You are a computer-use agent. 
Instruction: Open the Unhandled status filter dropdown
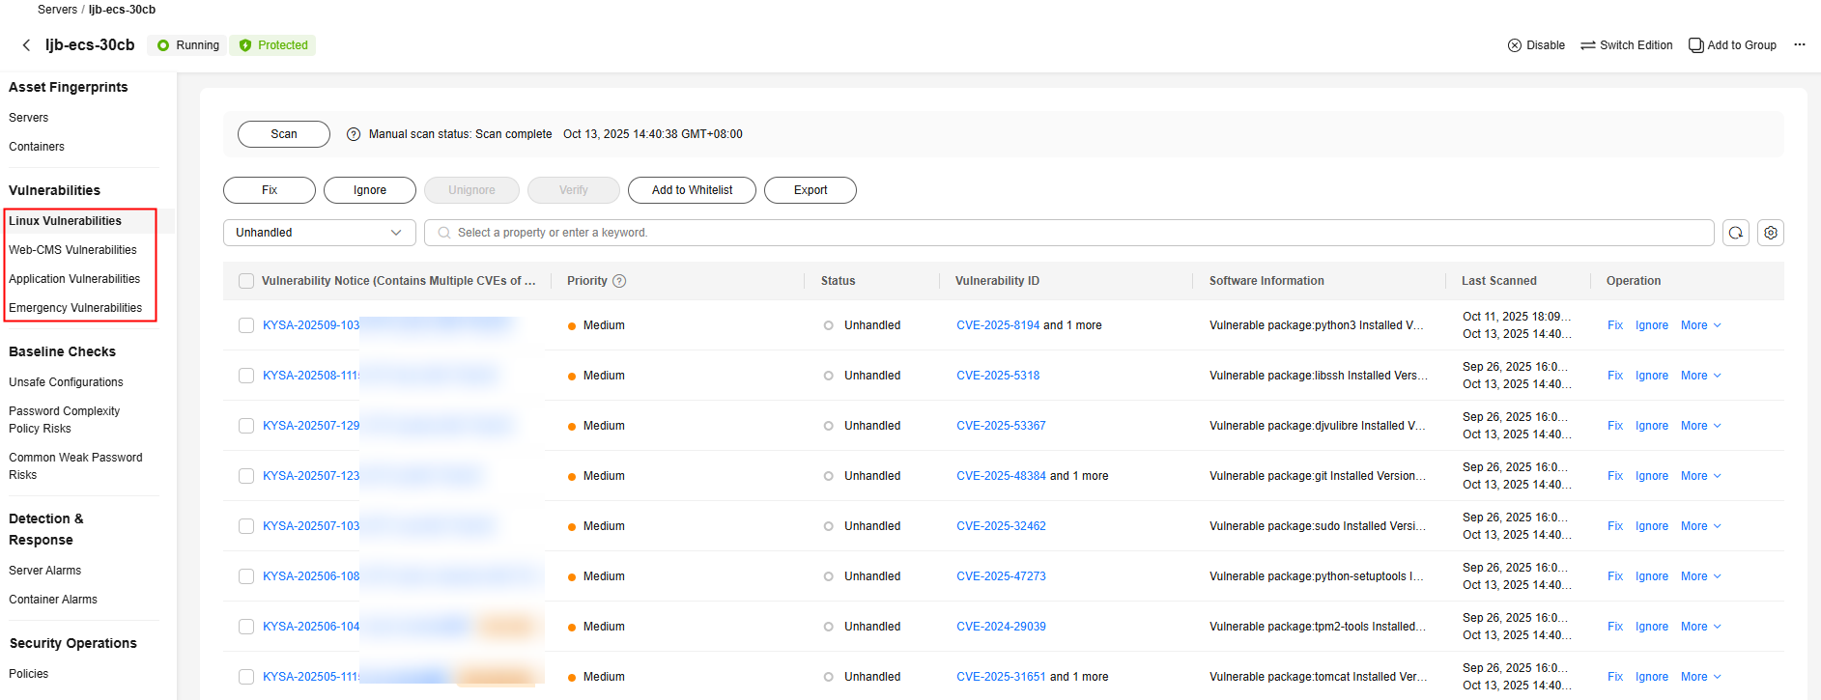coord(319,233)
